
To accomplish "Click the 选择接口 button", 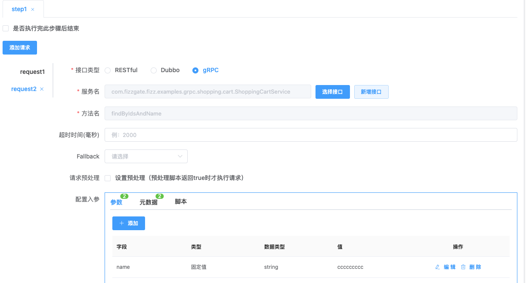I will 333,92.
